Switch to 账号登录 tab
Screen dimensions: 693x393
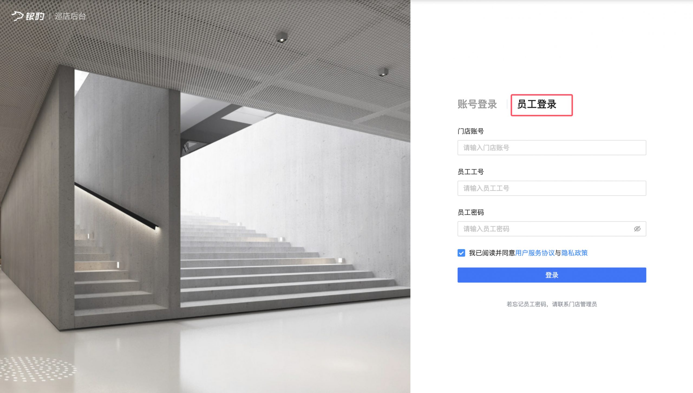(x=477, y=104)
